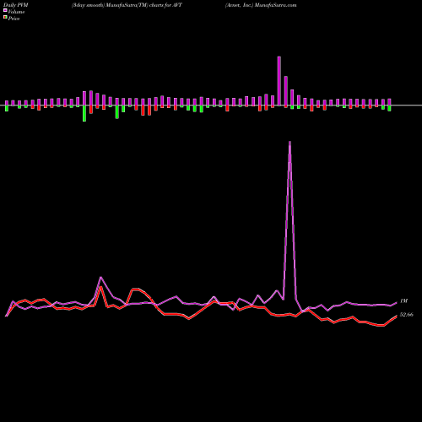Click the longest green bar below the baseline
The width and height of the screenshot is (422, 422).
pyautogui.click(x=84, y=113)
